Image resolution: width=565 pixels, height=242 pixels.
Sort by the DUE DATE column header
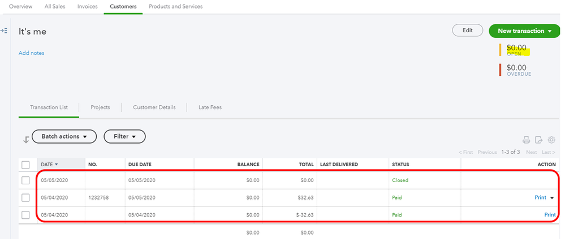click(x=140, y=164)
